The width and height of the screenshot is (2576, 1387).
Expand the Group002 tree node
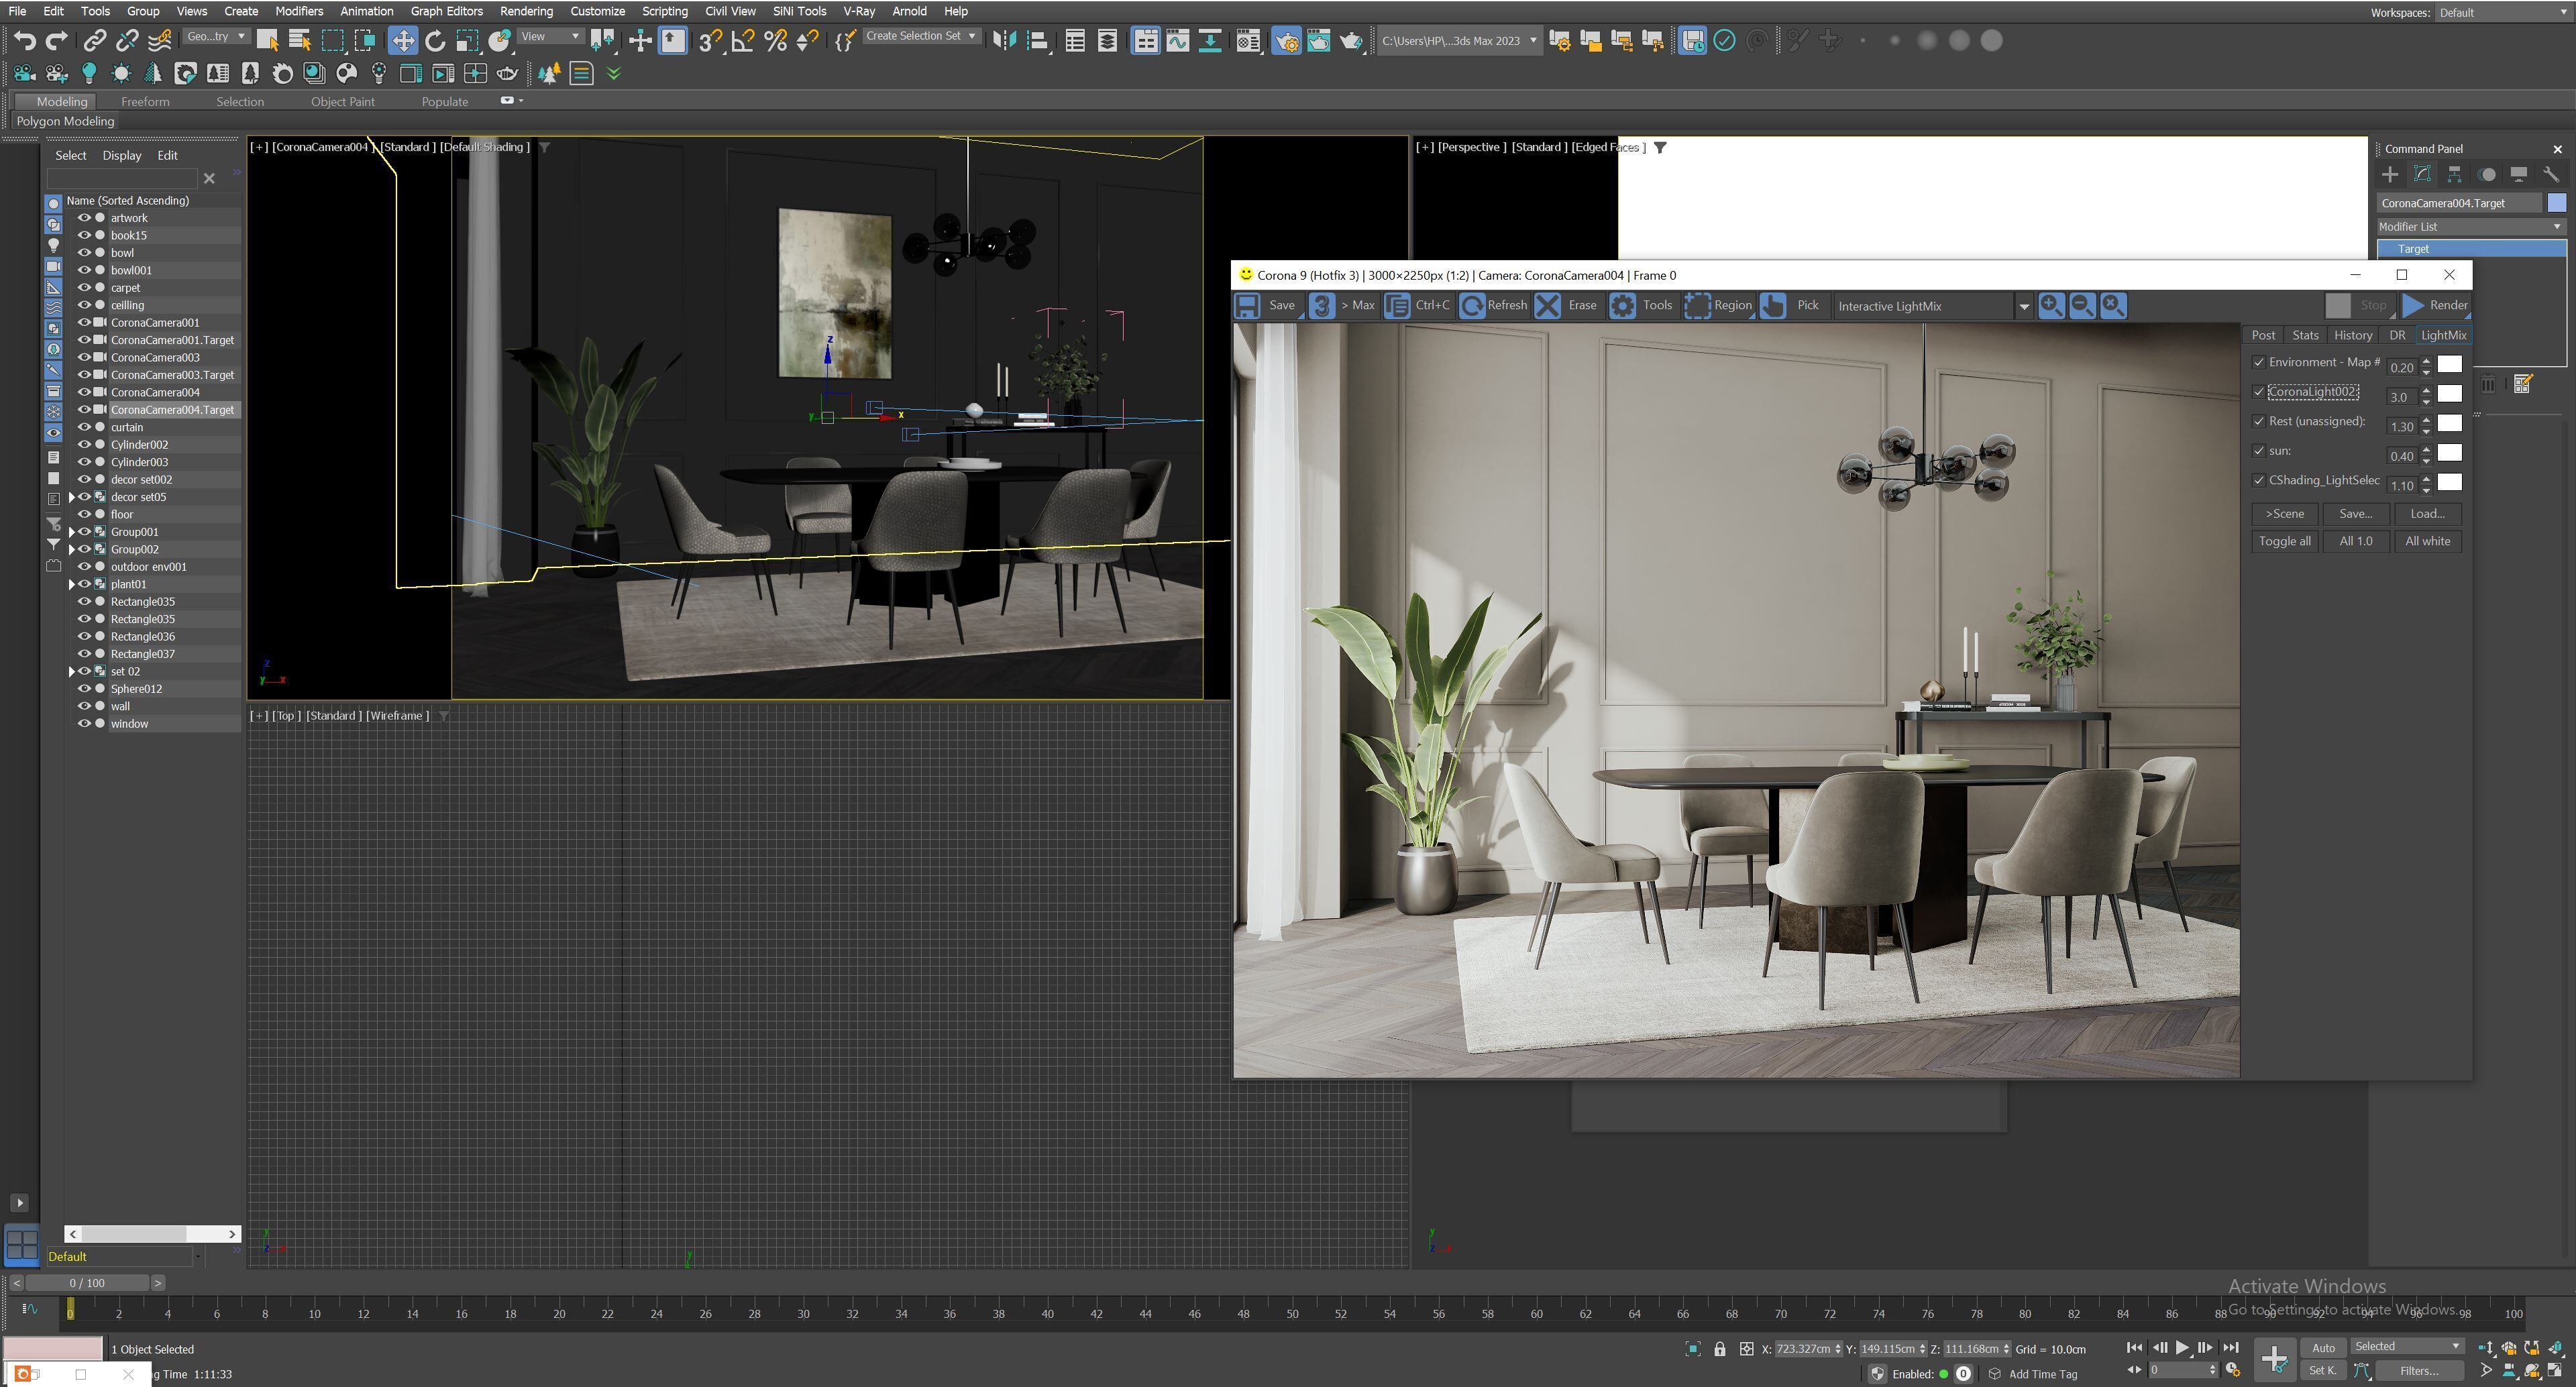click(x=71, y=549)
